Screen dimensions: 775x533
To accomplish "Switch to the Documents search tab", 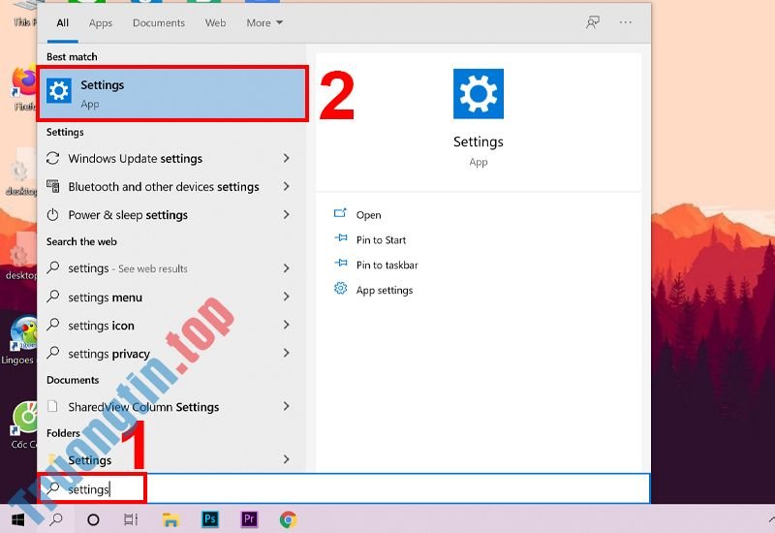I will click(x=159, y=22).
